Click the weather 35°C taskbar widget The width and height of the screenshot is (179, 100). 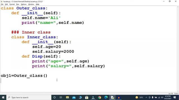139,97
